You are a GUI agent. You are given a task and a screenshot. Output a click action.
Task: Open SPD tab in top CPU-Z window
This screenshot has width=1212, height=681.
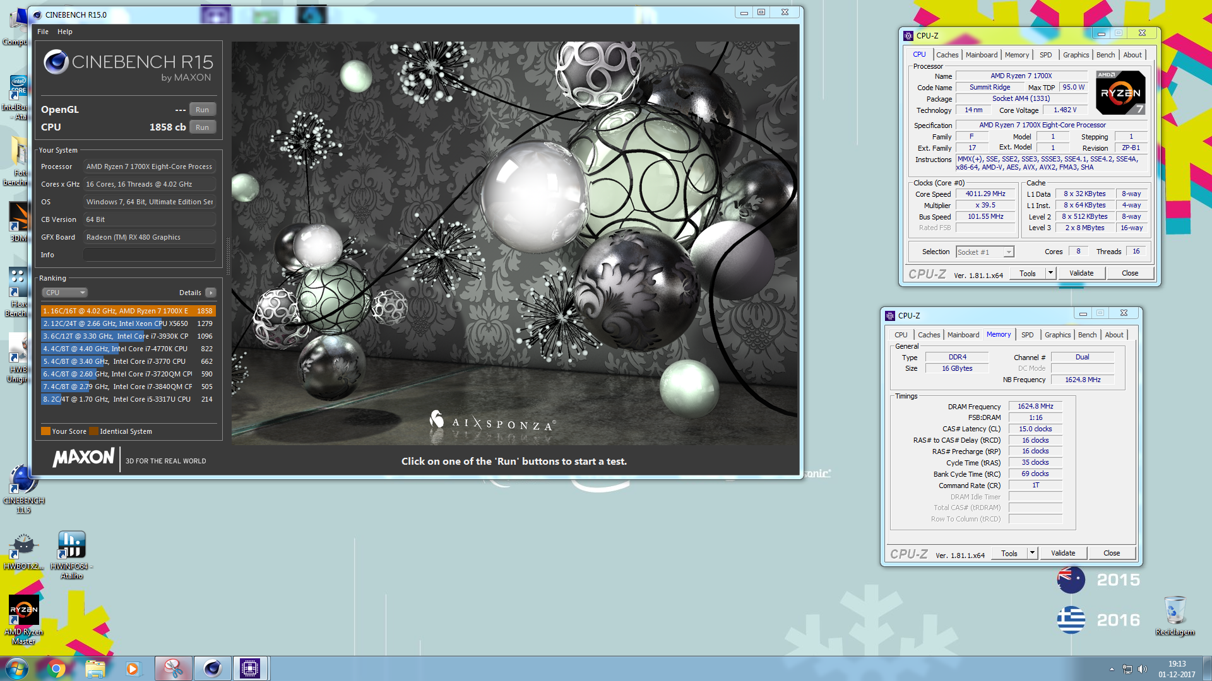1046,55
